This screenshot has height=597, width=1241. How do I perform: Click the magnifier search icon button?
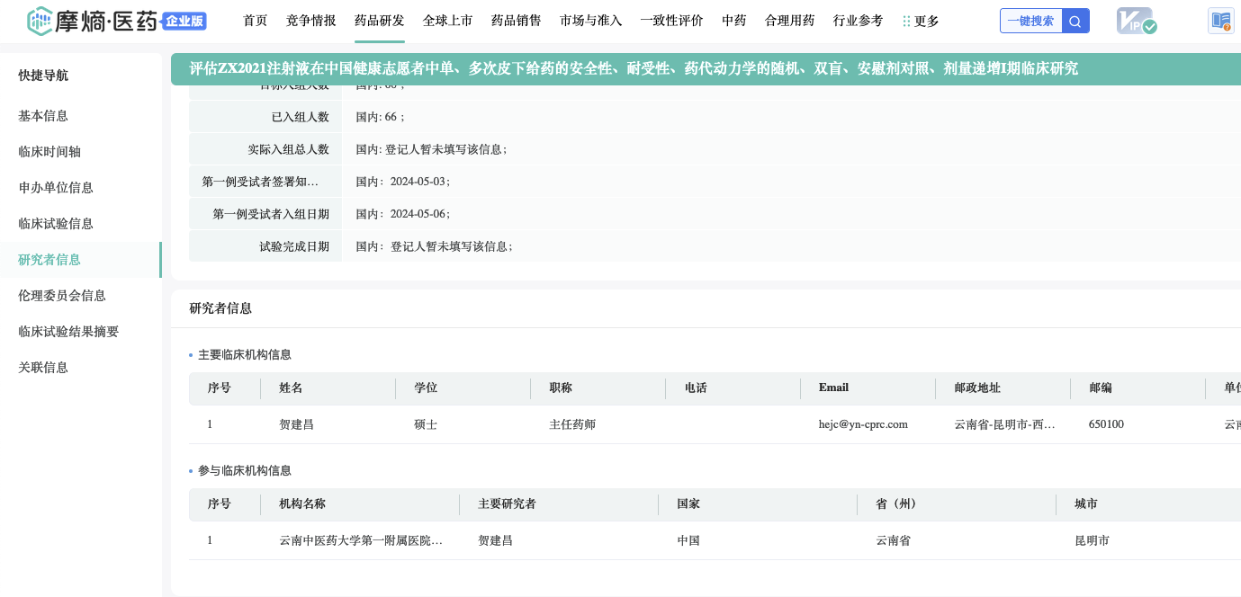tap(1075, 22)
